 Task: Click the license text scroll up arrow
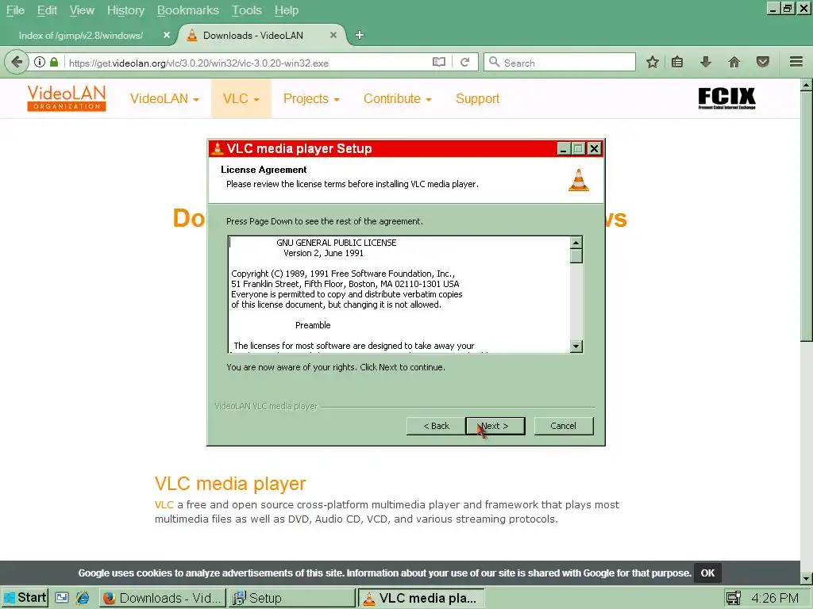pos(576,243)
